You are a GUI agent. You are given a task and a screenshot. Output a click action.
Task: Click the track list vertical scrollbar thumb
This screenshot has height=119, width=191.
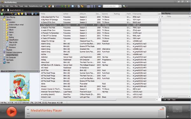[x=159, y=20]
